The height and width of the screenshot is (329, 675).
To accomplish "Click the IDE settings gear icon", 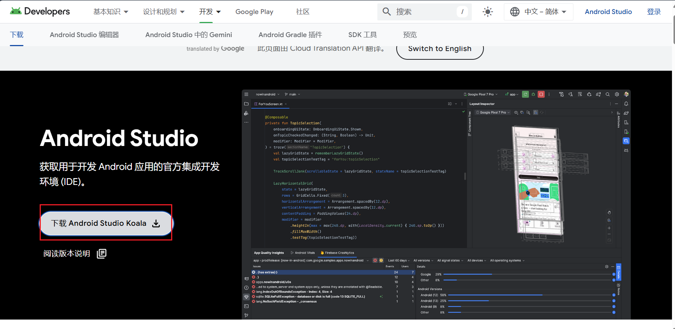I will tap(617, 94).
